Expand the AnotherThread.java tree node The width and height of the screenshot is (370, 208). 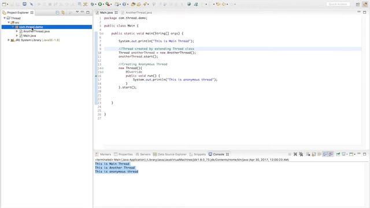click(17, 31)
